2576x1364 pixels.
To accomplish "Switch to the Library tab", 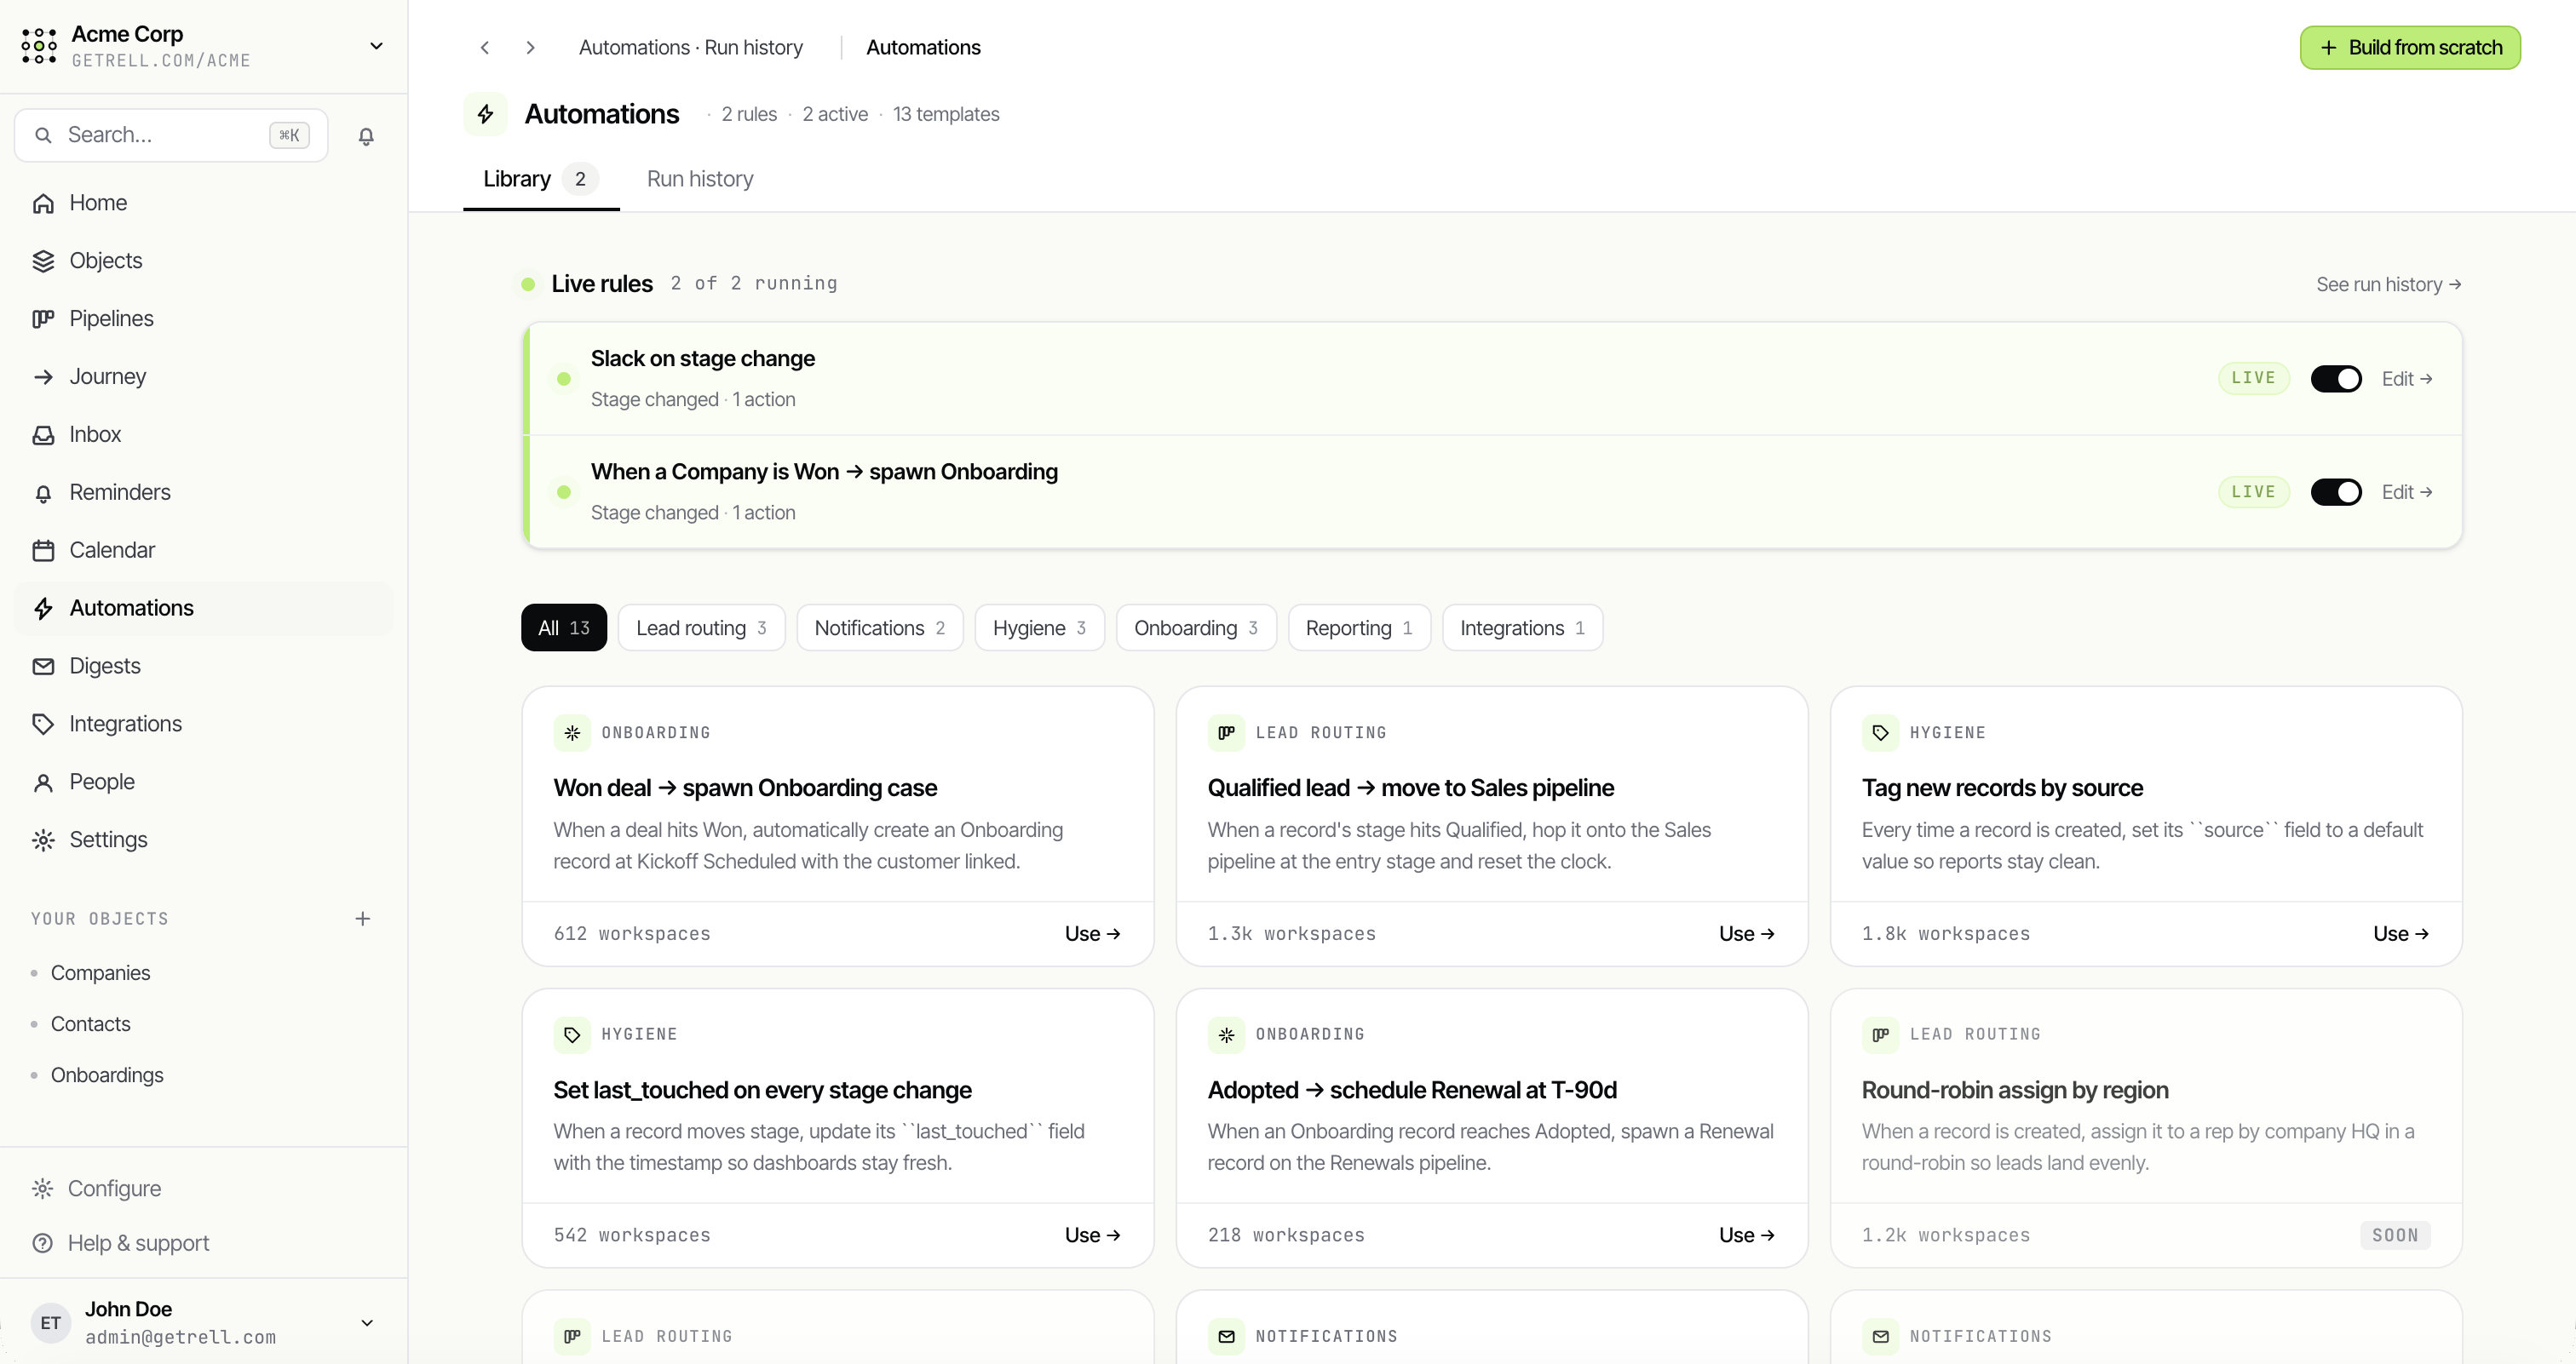I will (x=541, y=180).
